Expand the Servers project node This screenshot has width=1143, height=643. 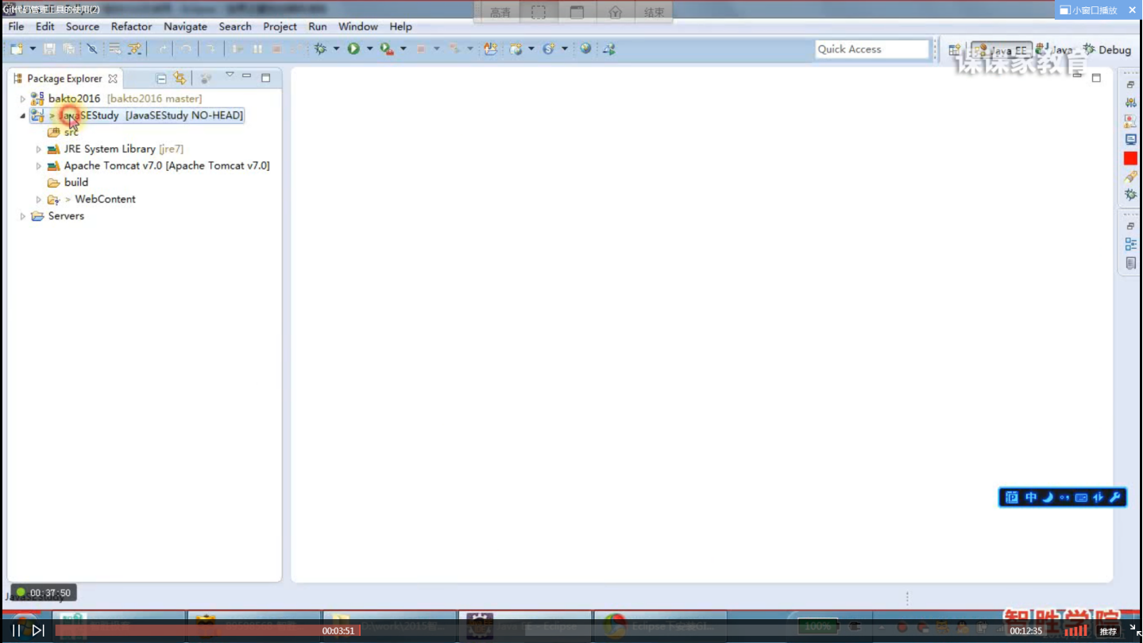(x=22, y=216)
